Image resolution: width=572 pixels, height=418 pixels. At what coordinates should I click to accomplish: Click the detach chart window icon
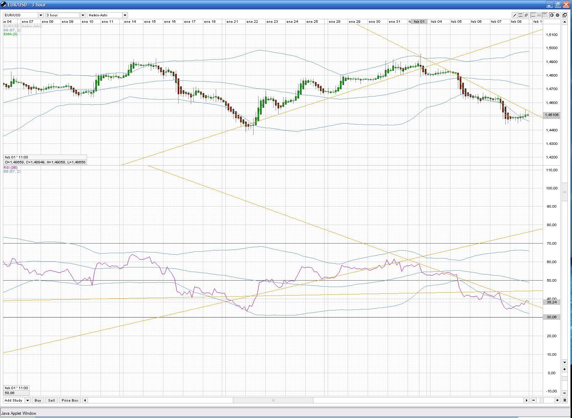(x=565, y=15)
